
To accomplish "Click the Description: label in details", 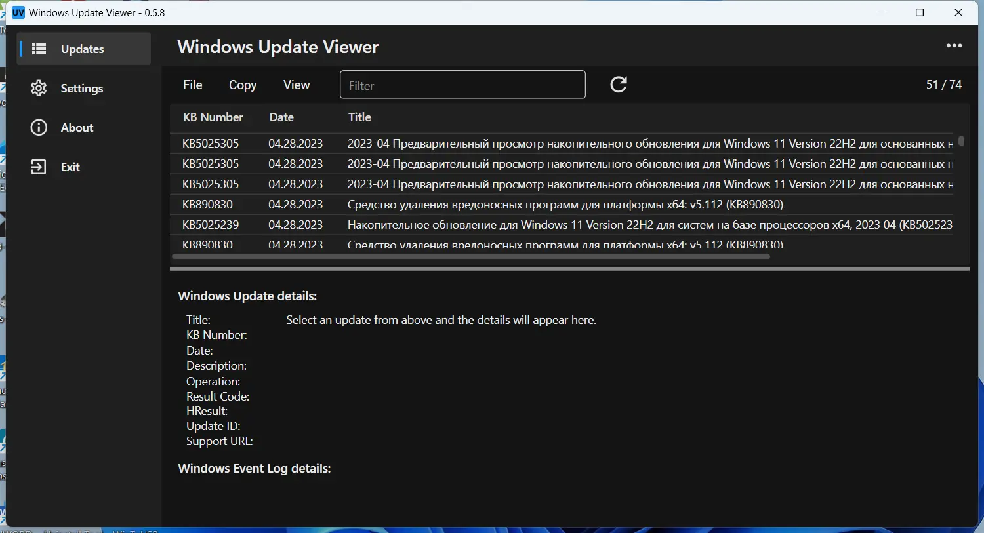I will [x=216, y=366].
